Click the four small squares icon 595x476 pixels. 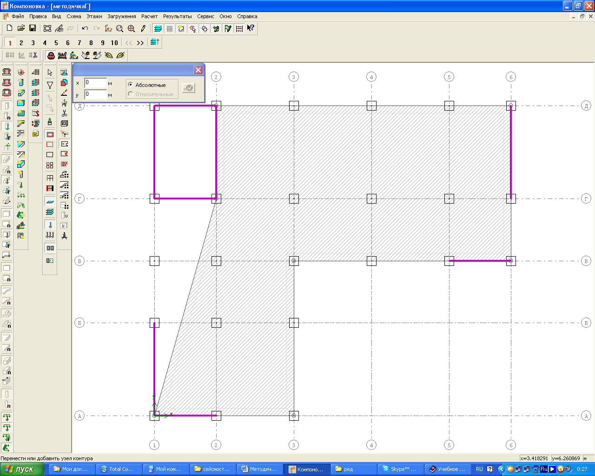pyautogui.click(x=50, y=165)
